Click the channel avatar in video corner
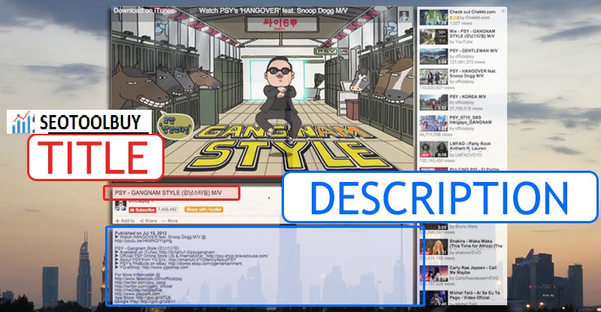The height and width of the screenshot is (312, 601). [403, 16]
